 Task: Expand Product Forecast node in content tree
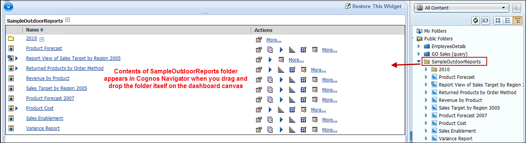[426, 77]
